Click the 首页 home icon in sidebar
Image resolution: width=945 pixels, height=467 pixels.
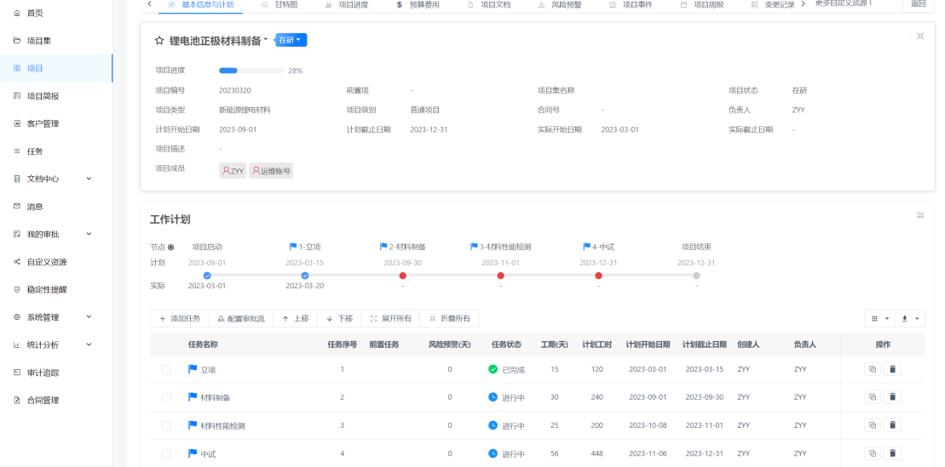coord(17,13)
